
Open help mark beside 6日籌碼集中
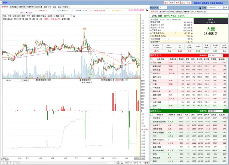point(176,31)
